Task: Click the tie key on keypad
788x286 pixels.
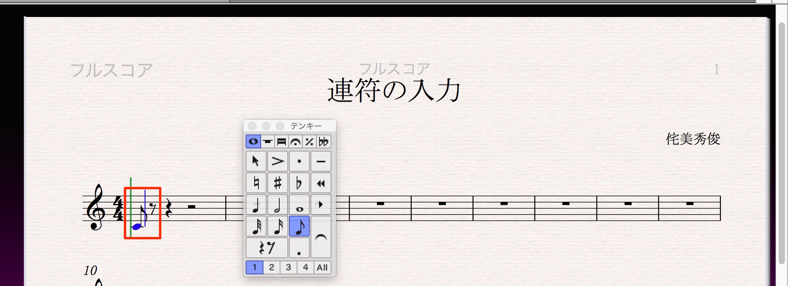Action: coord(321,237)
